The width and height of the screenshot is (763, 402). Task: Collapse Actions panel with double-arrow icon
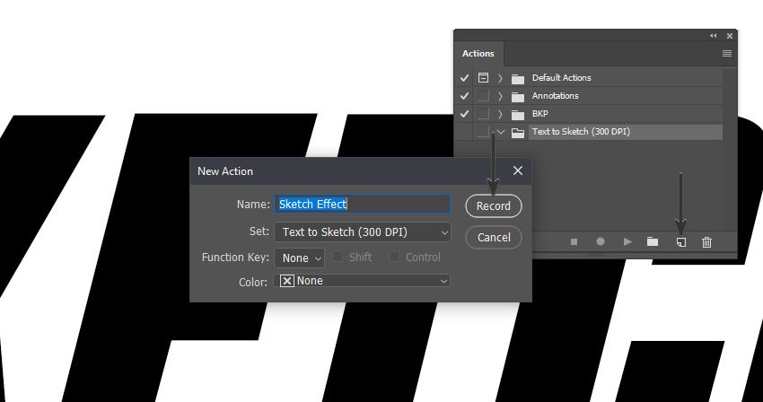(714, 36)
